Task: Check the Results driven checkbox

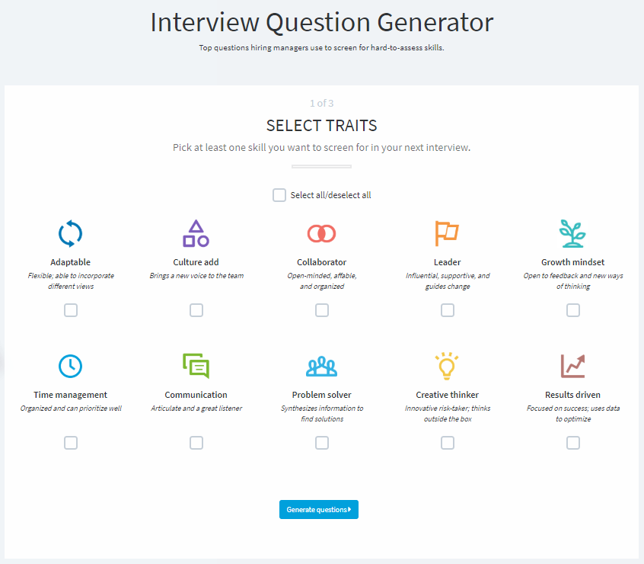Action: [573, 443]
